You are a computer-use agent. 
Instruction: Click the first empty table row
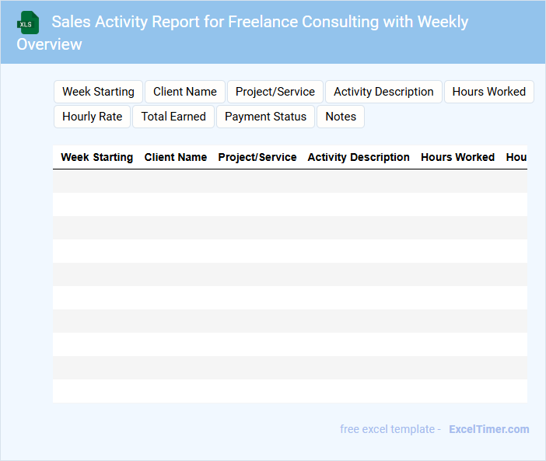[x=289, y=181]
